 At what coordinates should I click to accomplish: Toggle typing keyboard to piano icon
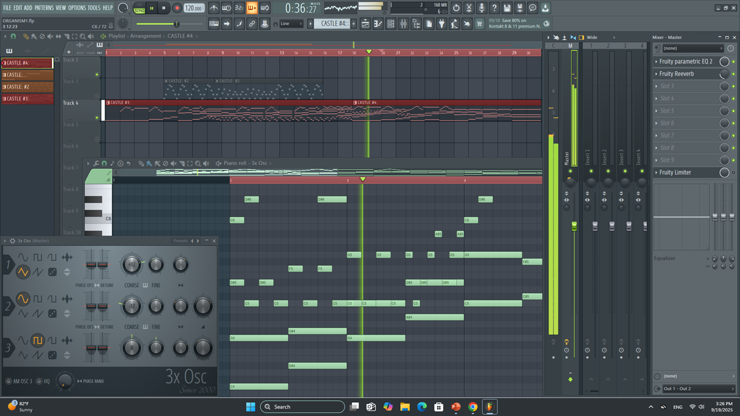213,24
